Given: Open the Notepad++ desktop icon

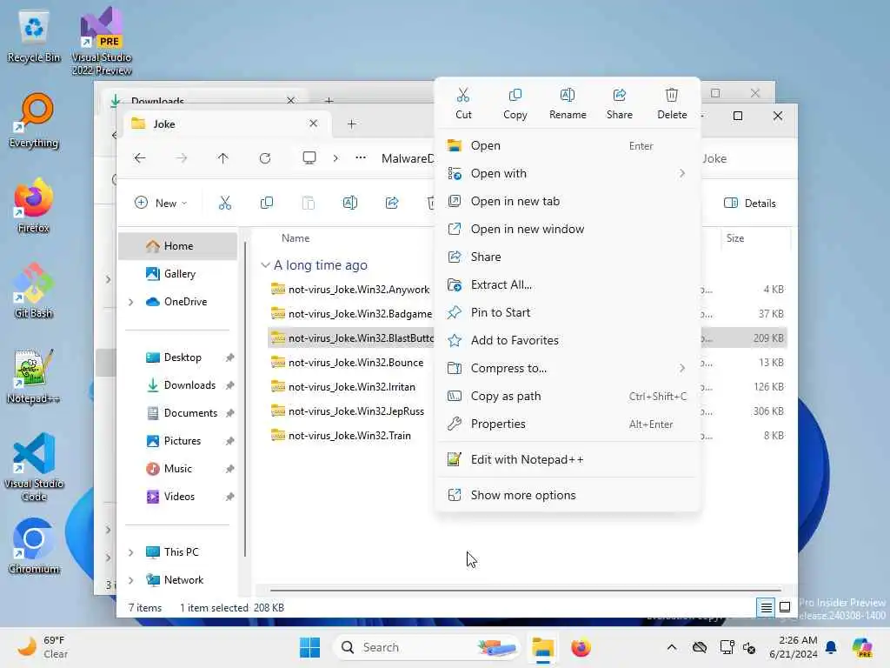Looking at the screenshot, I should point(34,377).
